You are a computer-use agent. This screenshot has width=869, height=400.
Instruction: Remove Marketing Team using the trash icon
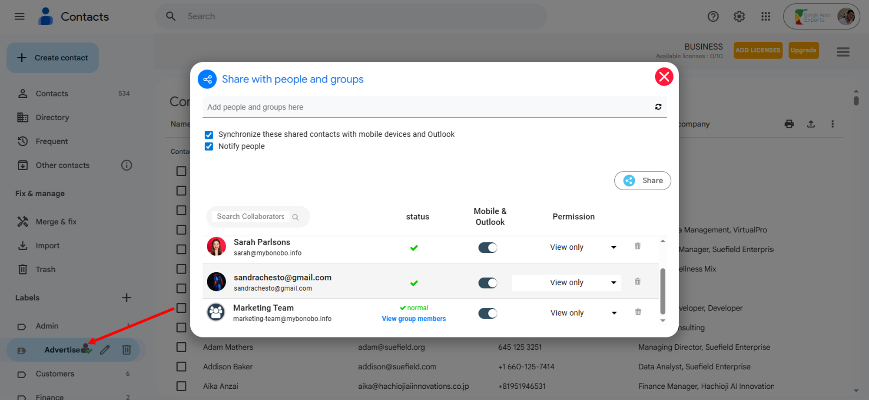[638, 312]
